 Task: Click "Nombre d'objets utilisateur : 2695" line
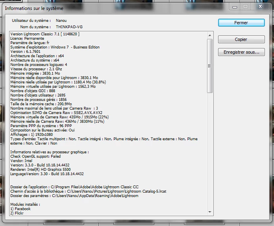(x=38, y=95)
